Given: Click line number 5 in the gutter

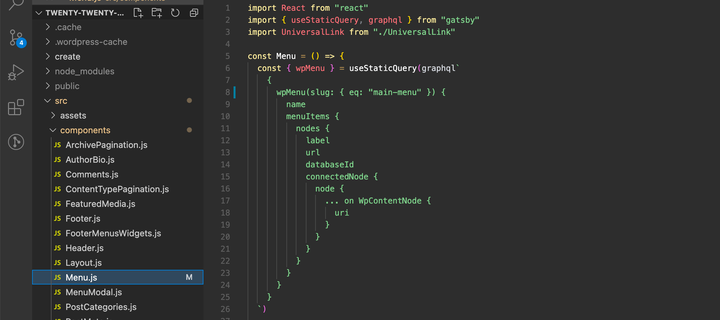Looking at the screenshot, I should click(x=228, y=56).
